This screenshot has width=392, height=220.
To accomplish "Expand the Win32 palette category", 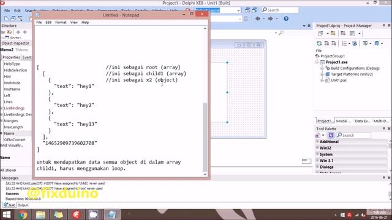I will pyautogui.click(x=317, y=148).
